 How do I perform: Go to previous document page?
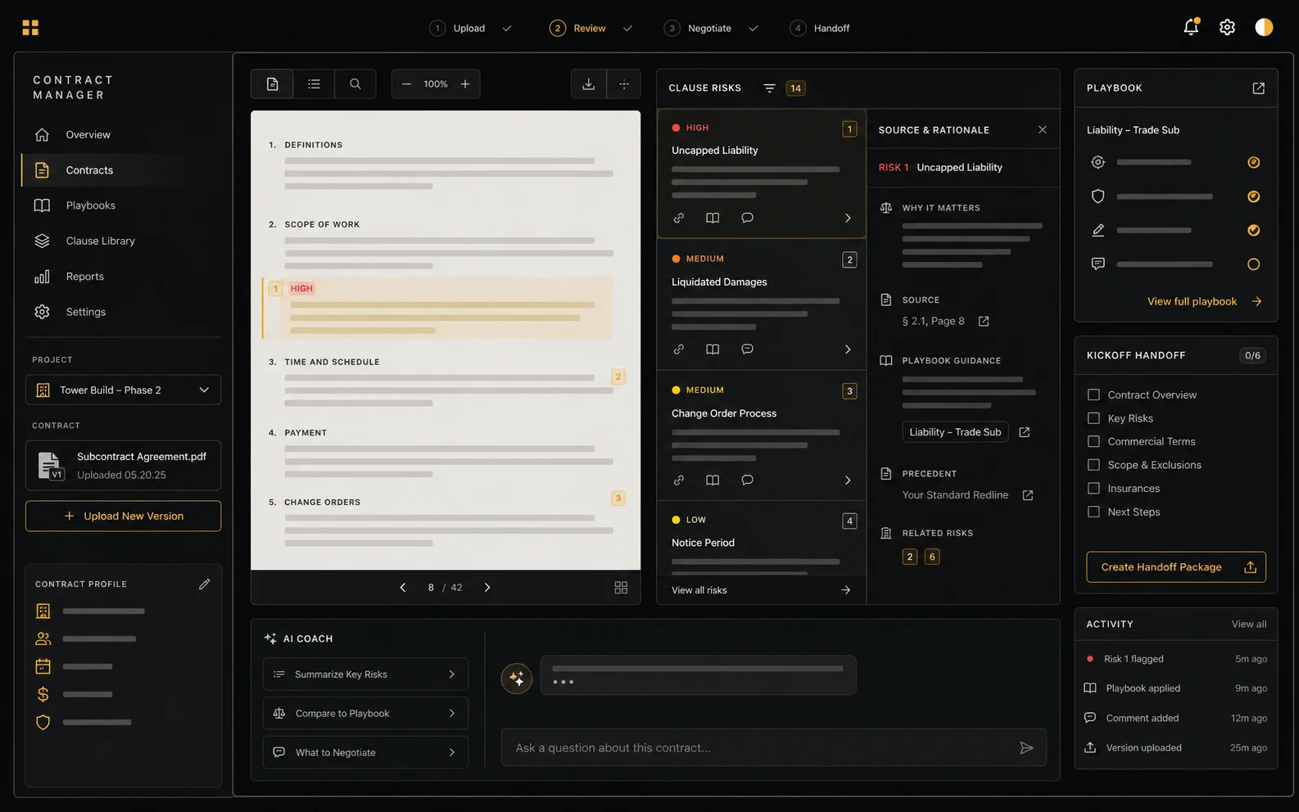coord(403,588)
